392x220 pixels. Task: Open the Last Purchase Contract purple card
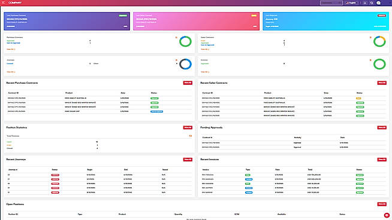tap(67, 21)
